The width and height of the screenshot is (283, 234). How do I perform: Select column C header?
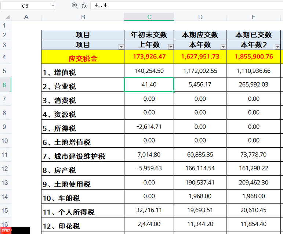(149, 17)
